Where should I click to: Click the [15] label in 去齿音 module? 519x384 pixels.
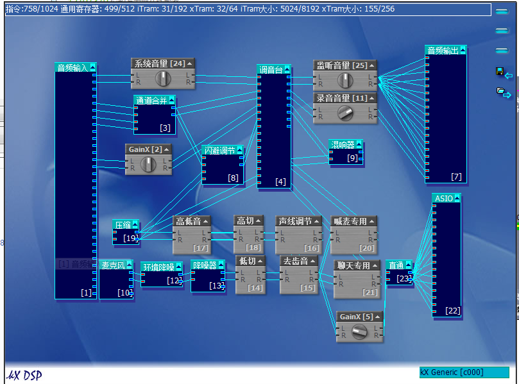pos(307,288)
